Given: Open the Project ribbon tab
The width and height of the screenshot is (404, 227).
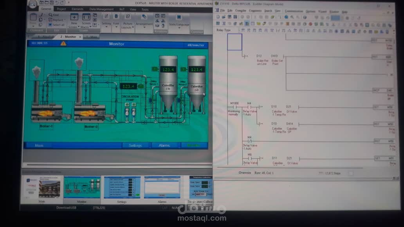Looking at the screenshot, I should tap(61, 9).
